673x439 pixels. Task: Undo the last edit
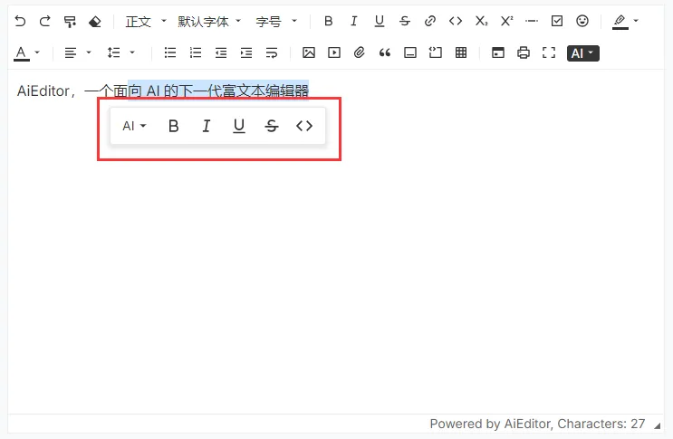[20, 21]
